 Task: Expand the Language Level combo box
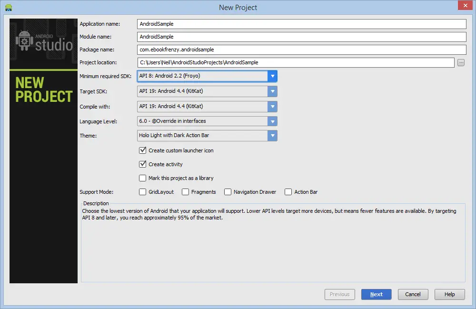point(272,121)
